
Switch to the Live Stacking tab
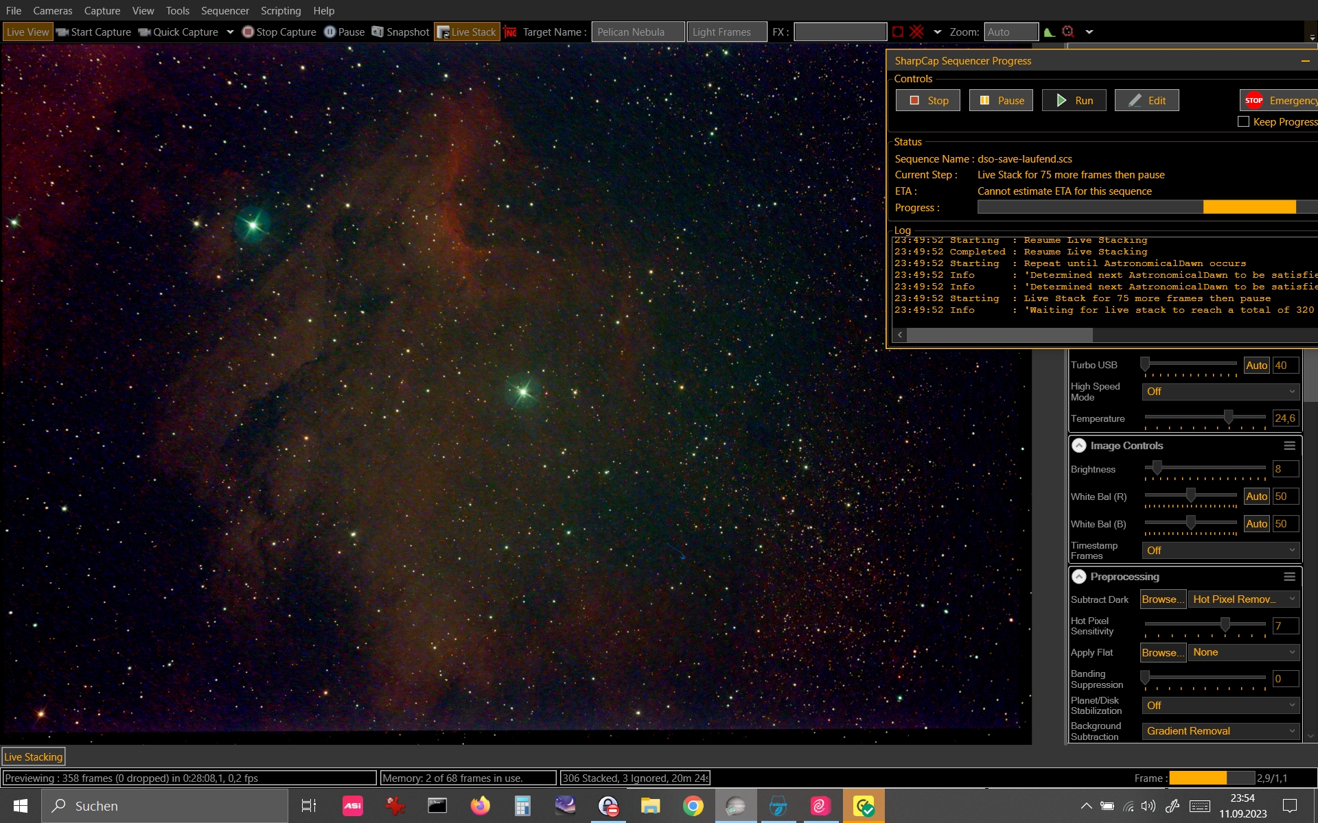point(34,757)
